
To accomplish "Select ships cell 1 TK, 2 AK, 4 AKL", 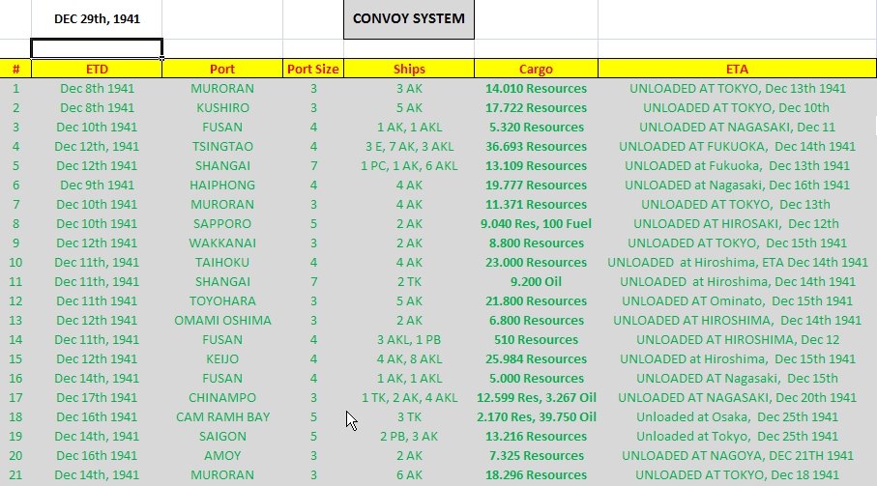I will tap(409, 397).
